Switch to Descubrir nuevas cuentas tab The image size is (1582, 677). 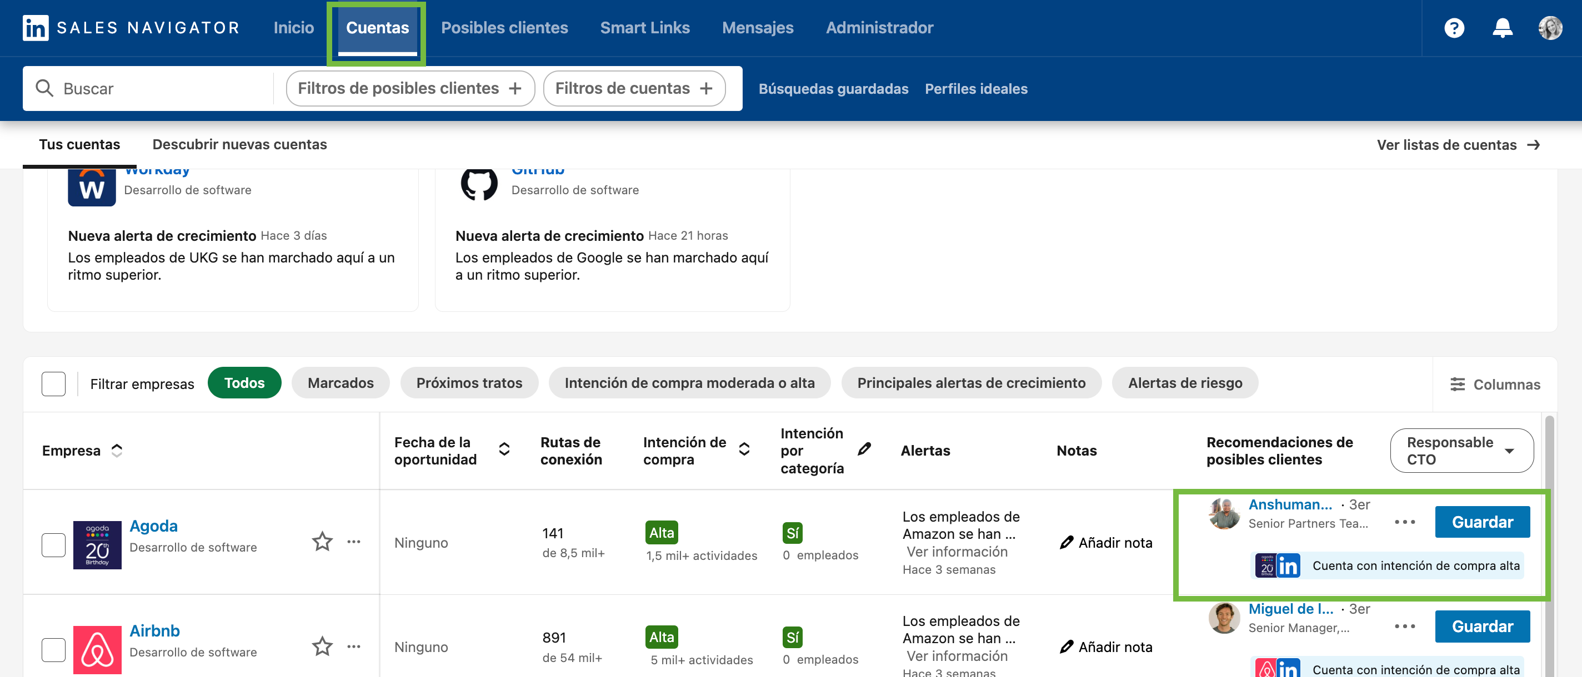tap(239, 144)
